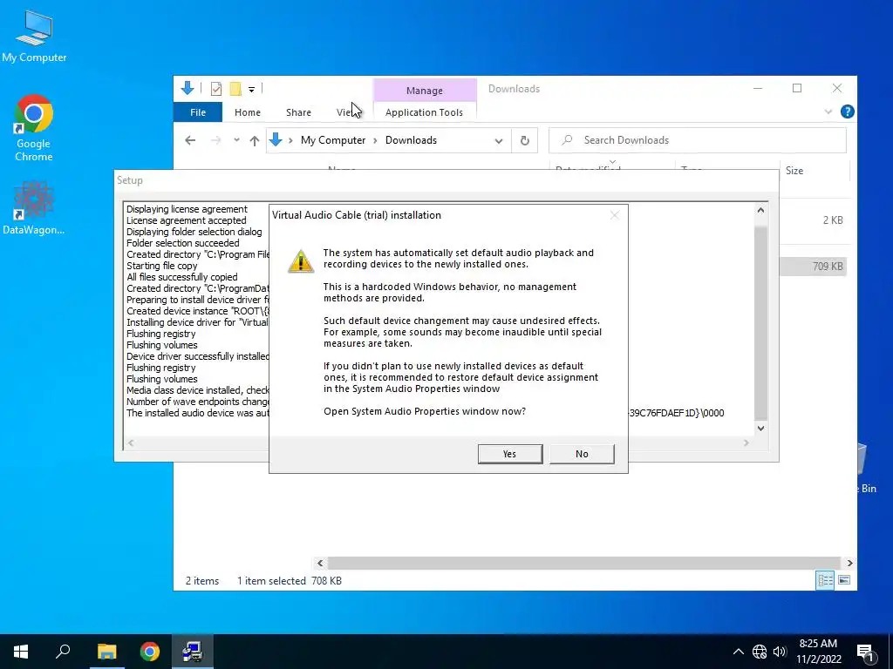The width and height of the screenshot is (893, 669).
Task: Click the New folder quick access icon
Action: tap(235, 89)
